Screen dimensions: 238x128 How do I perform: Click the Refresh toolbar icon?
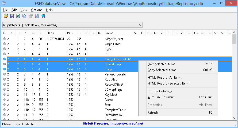click(x=18, y=16)
